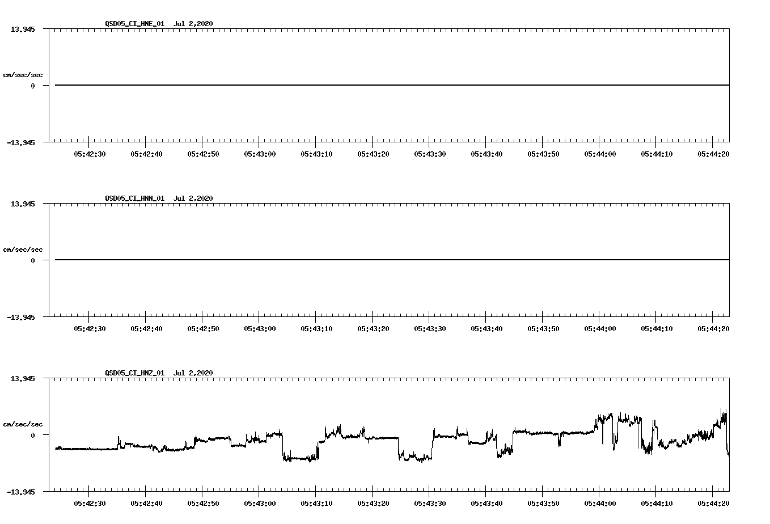Image resolution: width=770 pixels, height=524 pixels.
Task: Click -13.945 bottom value on HNN plot
Action: coord(21,317)
